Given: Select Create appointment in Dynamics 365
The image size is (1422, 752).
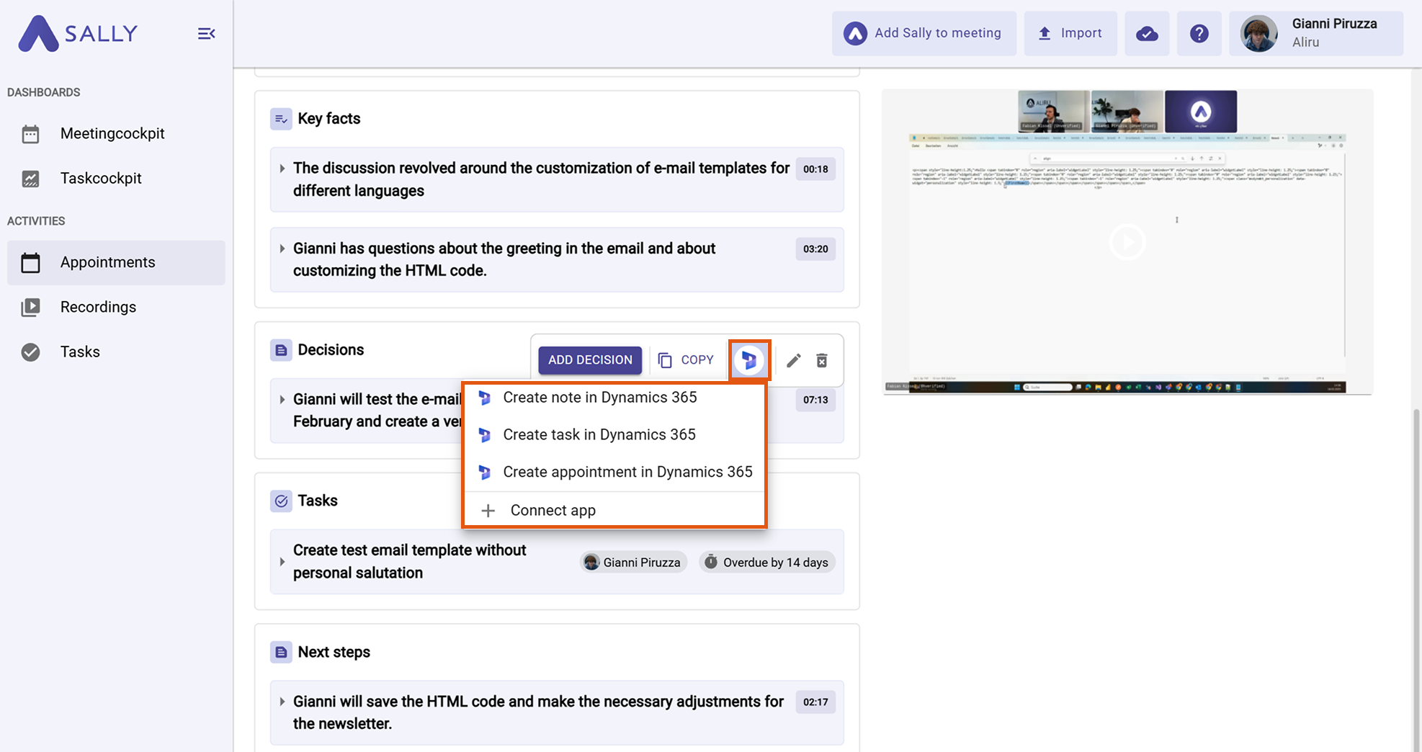Looking at the screenshot, I should click(614, 472).
